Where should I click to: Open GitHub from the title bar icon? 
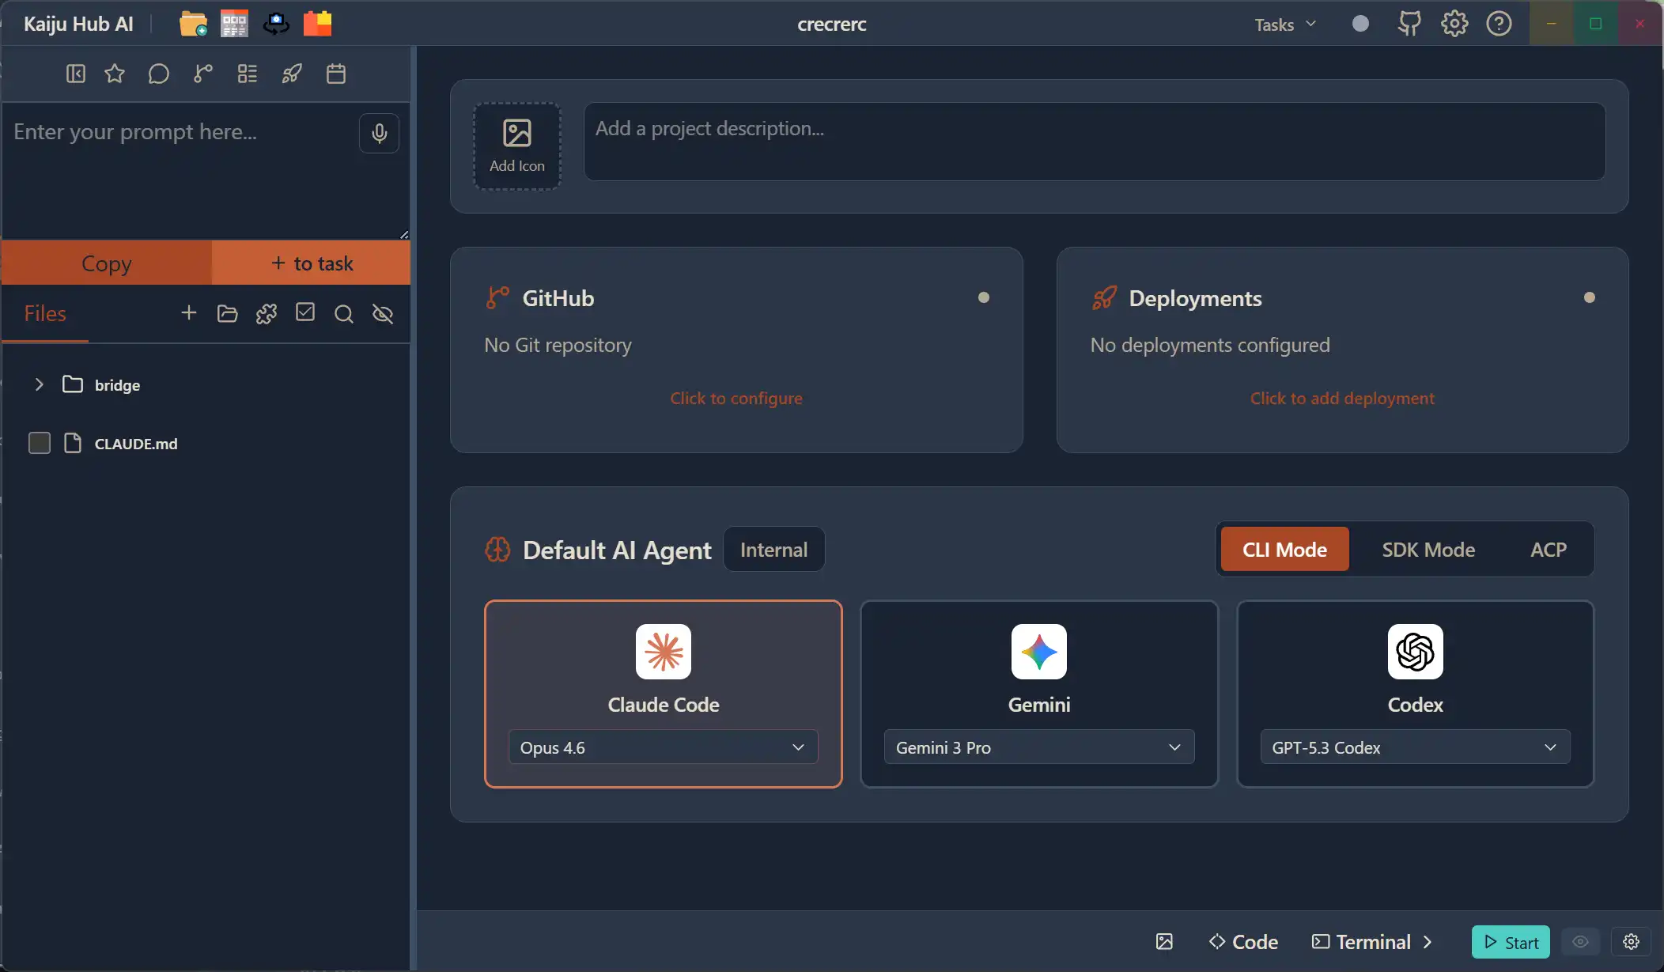(1409, 24)
